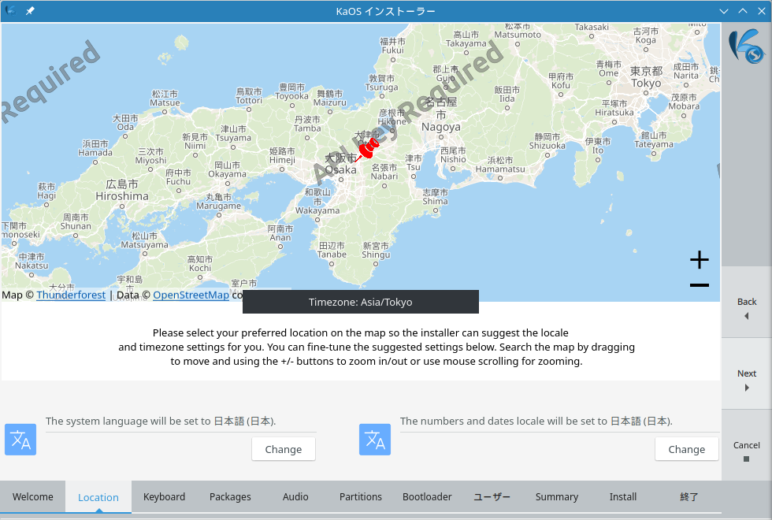Click Hamamatsu on the map
772x520 pixels.
[x=500, y=165]
